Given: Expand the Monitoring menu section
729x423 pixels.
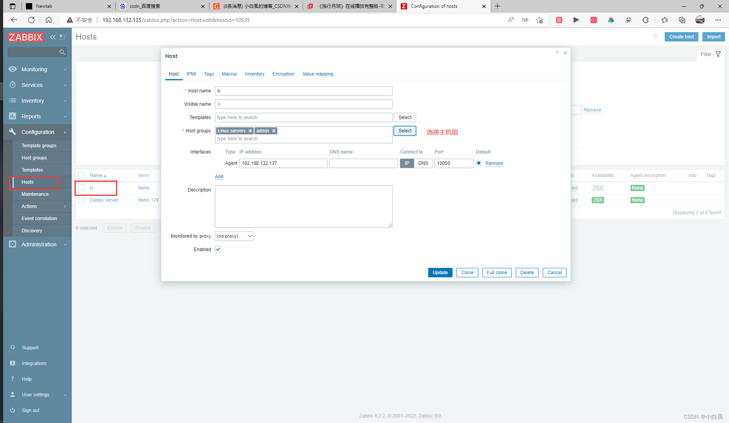Looking at the screenshot, I should click(x=65, y=69).
